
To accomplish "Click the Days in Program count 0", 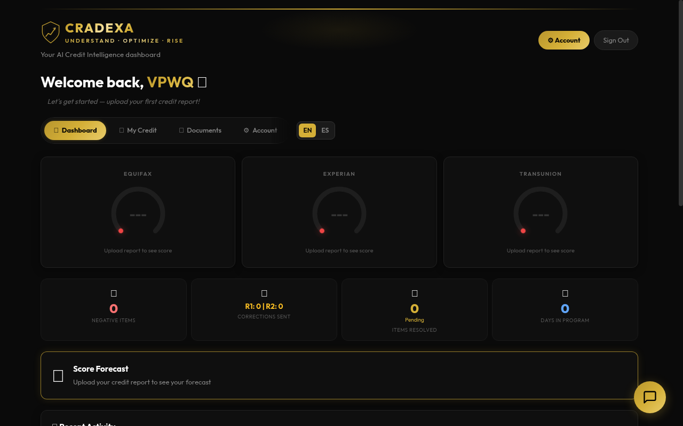I will [565, 308].
